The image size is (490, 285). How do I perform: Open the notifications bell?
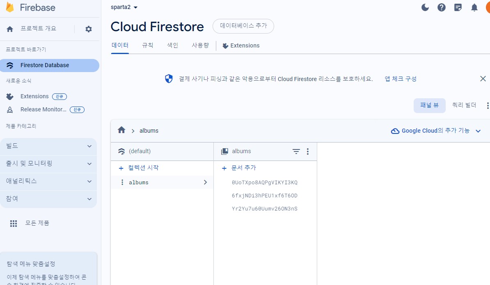click(x=474, y=7)
